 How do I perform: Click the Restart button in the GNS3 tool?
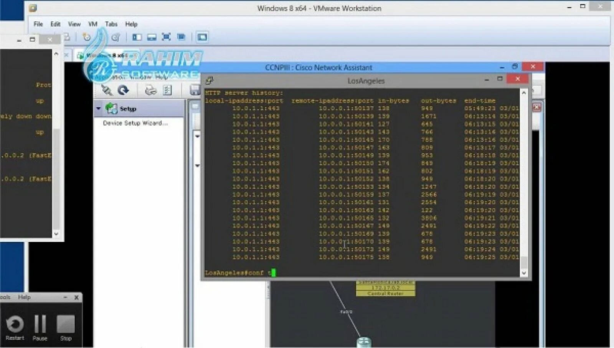15,328
